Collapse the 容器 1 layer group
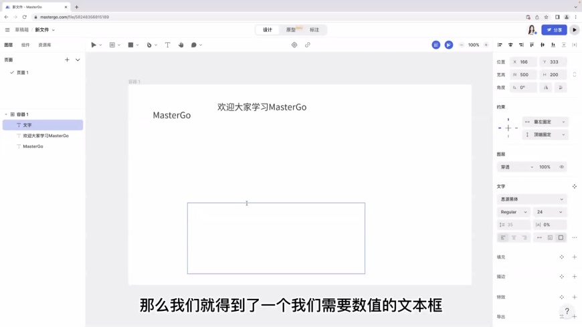The height and width of the screenshot is (327, 582). [6, 114]
